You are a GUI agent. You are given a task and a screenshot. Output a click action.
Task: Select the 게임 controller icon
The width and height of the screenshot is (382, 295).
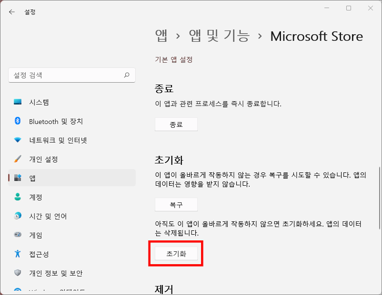coord(18,235)
